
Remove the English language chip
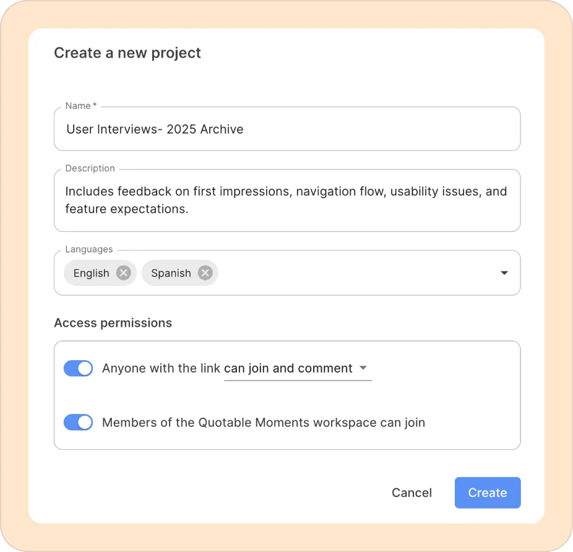pyautogui.click(x=124, y=273)
